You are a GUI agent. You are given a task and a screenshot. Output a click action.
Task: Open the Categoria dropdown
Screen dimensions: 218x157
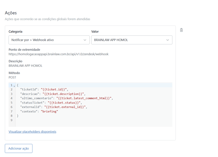pos(49,40)
